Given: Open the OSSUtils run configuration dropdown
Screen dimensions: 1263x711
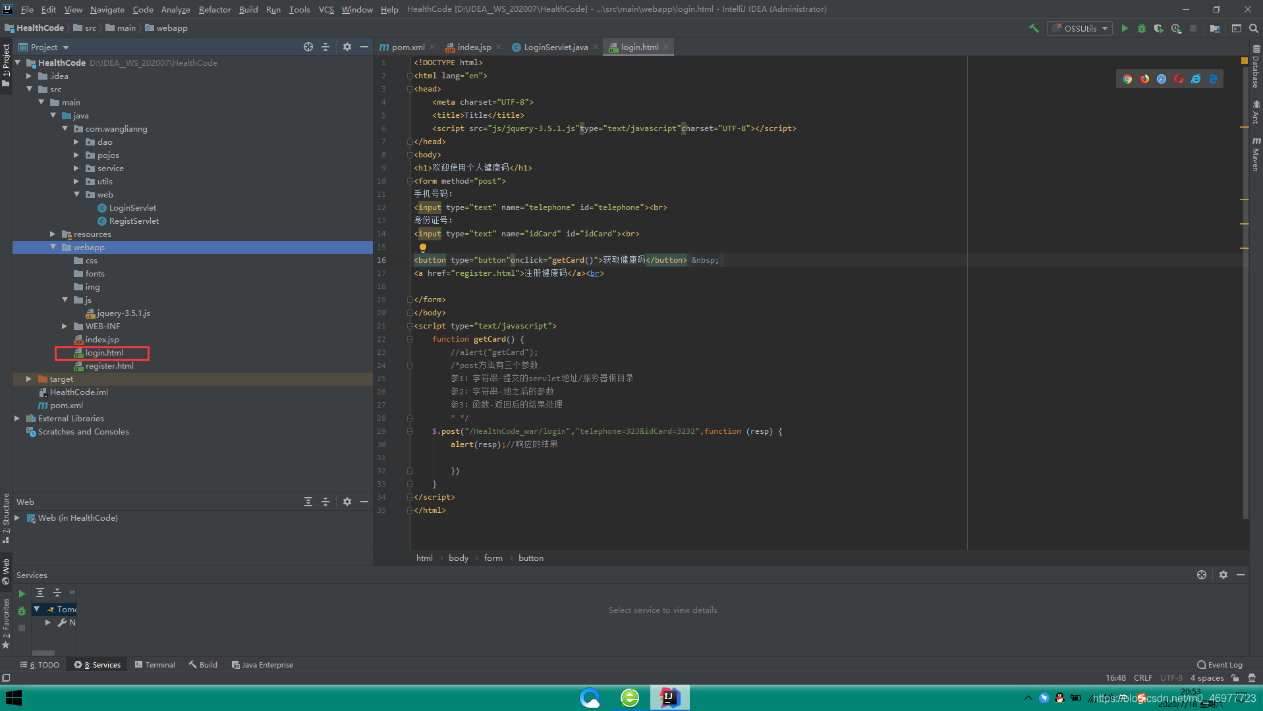Looking at the screenshot, I should 1080,28.
